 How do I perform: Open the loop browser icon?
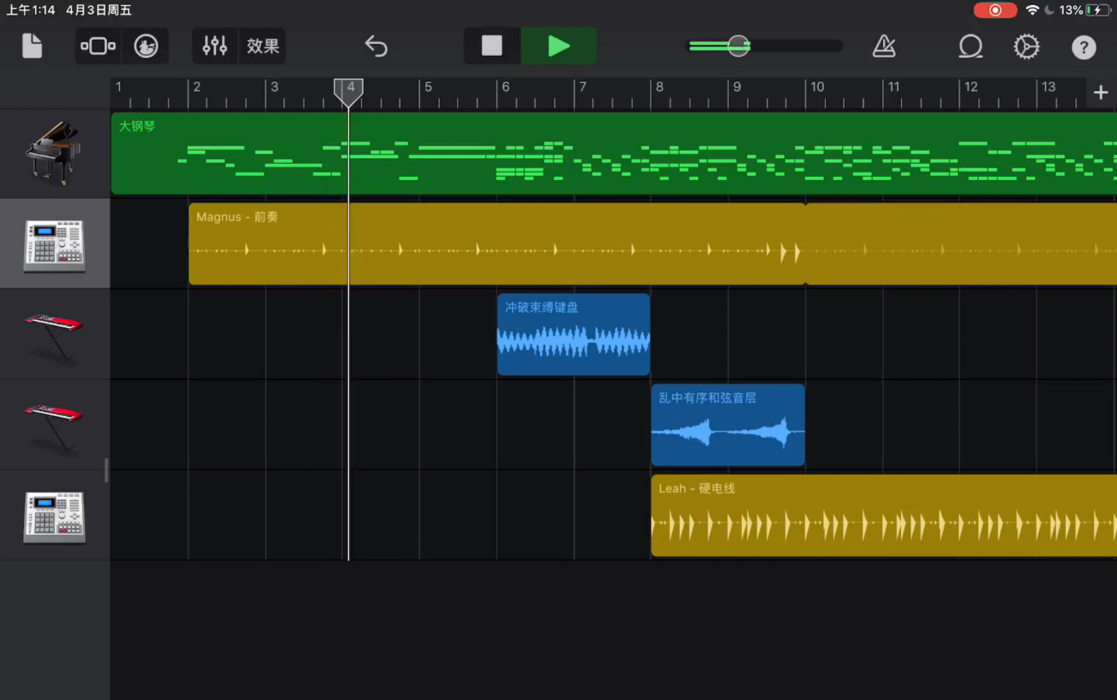[x=970, y=47]
